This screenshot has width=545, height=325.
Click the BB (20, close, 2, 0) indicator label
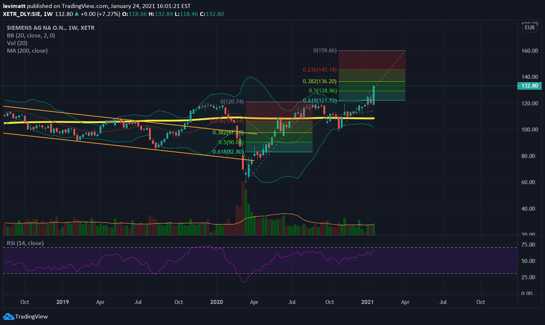click(x=31, y=35)
